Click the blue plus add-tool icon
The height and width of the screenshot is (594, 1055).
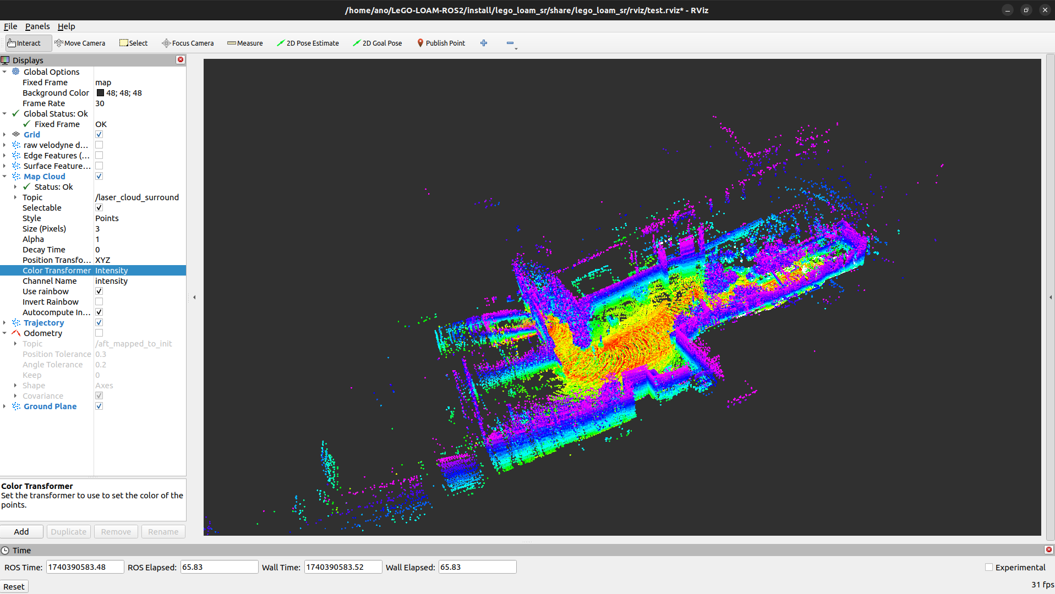click(484, 43)
